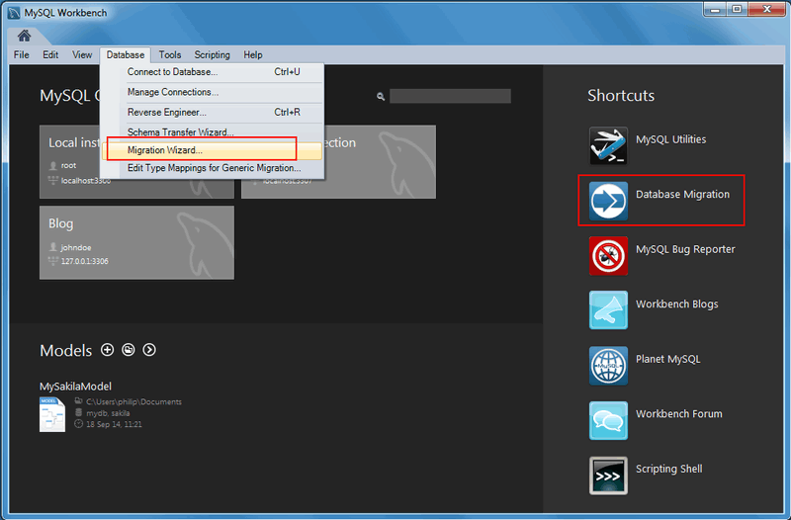Open Planet MySQL globe icon
The image size is (791, 520).
608,366
